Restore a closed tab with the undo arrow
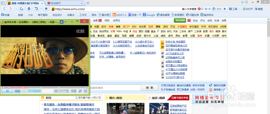 (36, 9)
